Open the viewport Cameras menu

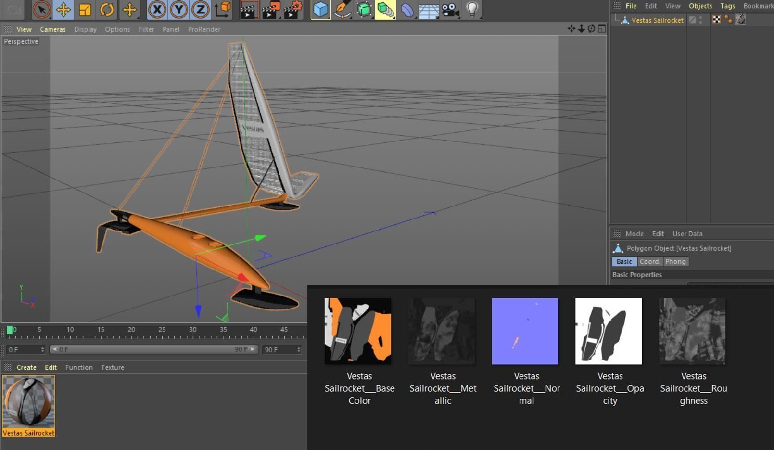(x=53, y=29)
